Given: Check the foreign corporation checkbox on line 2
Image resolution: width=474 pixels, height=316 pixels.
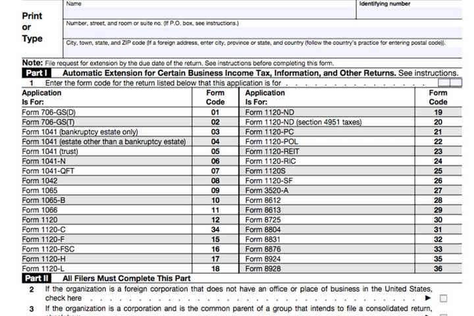Looking at the screenshot, I should 443,298.
